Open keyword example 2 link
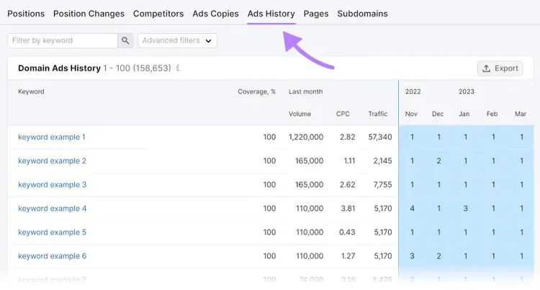540x290 pixels. 52,160
